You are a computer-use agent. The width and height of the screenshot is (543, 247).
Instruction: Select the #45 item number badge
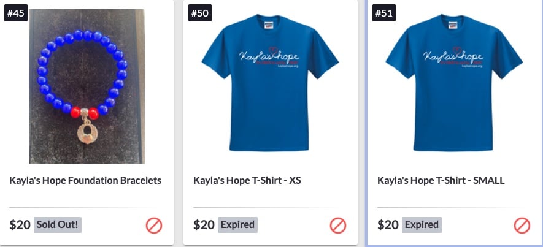tap(16, 13)
